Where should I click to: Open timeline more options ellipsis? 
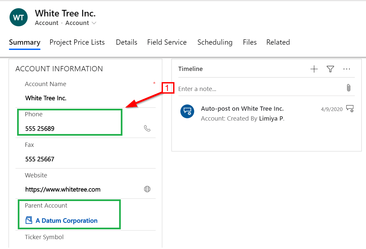pos(347,69)
